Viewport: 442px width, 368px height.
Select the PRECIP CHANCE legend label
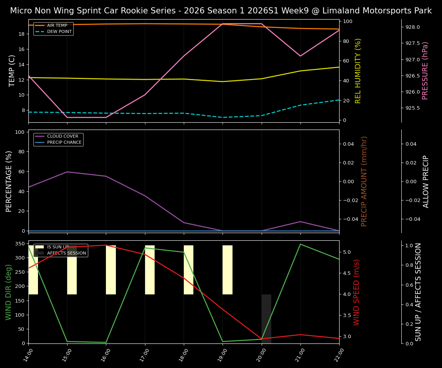click(x=64, y=142)
